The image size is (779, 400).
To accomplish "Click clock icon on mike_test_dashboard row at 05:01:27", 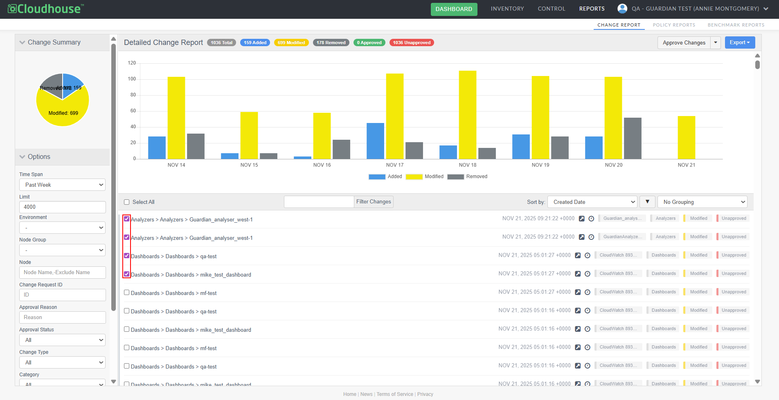I will [588, 274].
